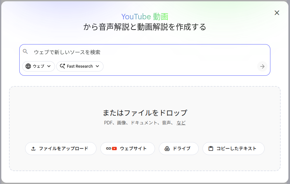Viewport: 290px width, 184px height.
Task: Focus the ウェブで新しいソースを検索 search field
Action: (x=145, y=52)
